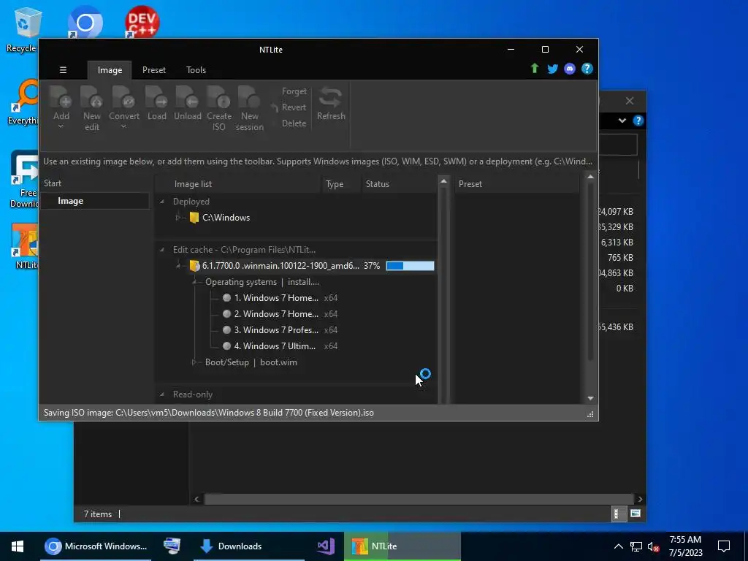Collapse the Deployed group
Screen dimensions: 748x561
tap(162, 202)
